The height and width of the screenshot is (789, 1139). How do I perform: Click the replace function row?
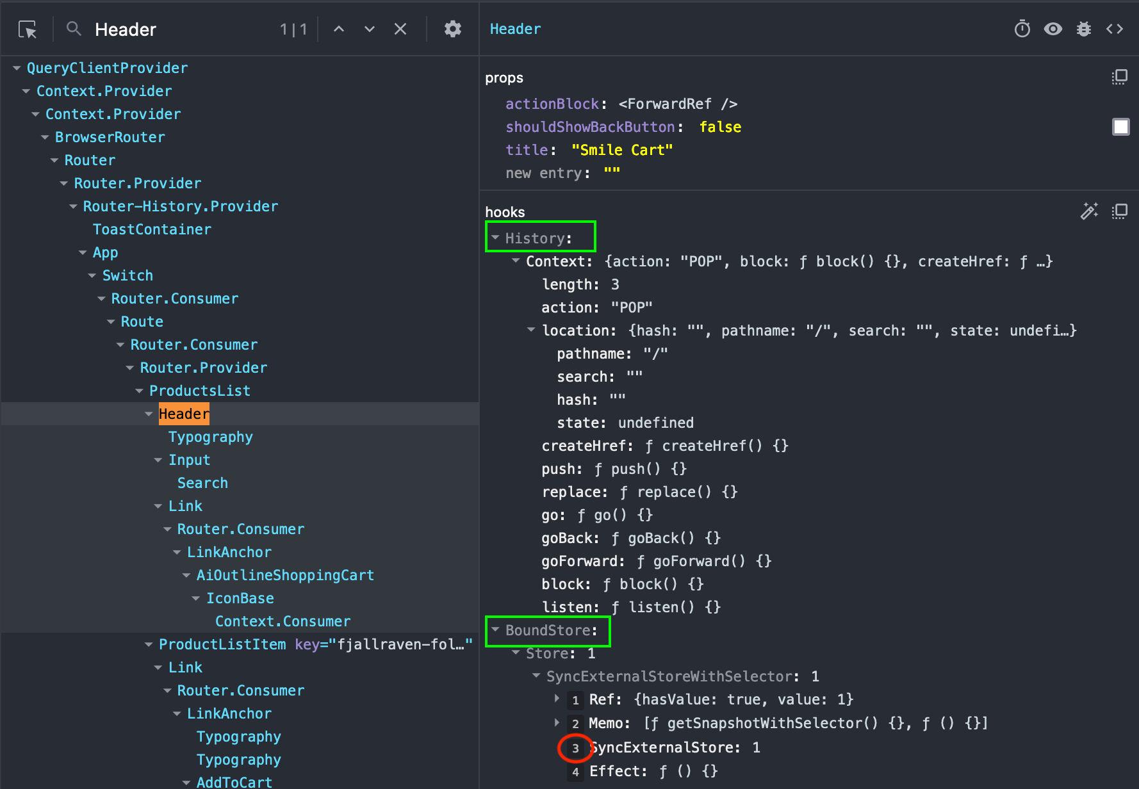[x=640, y=492]
